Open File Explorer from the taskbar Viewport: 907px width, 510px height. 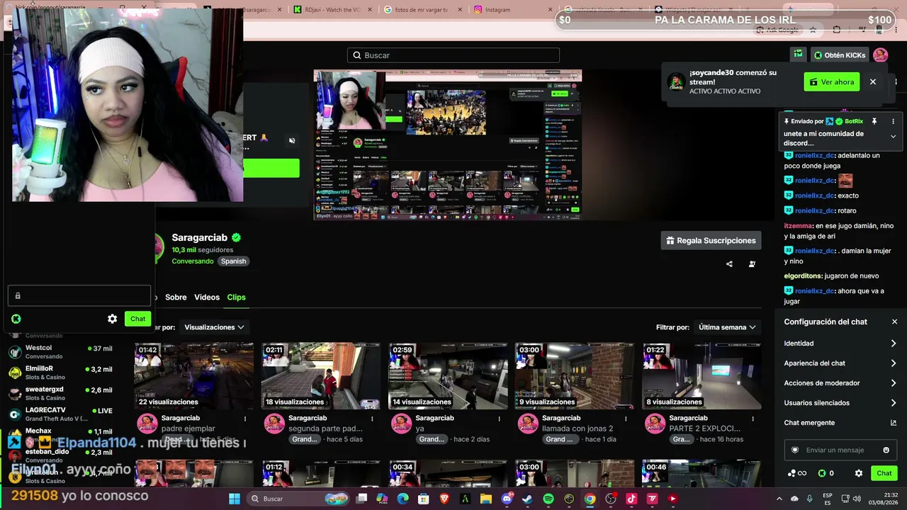[x=486, y=499]
